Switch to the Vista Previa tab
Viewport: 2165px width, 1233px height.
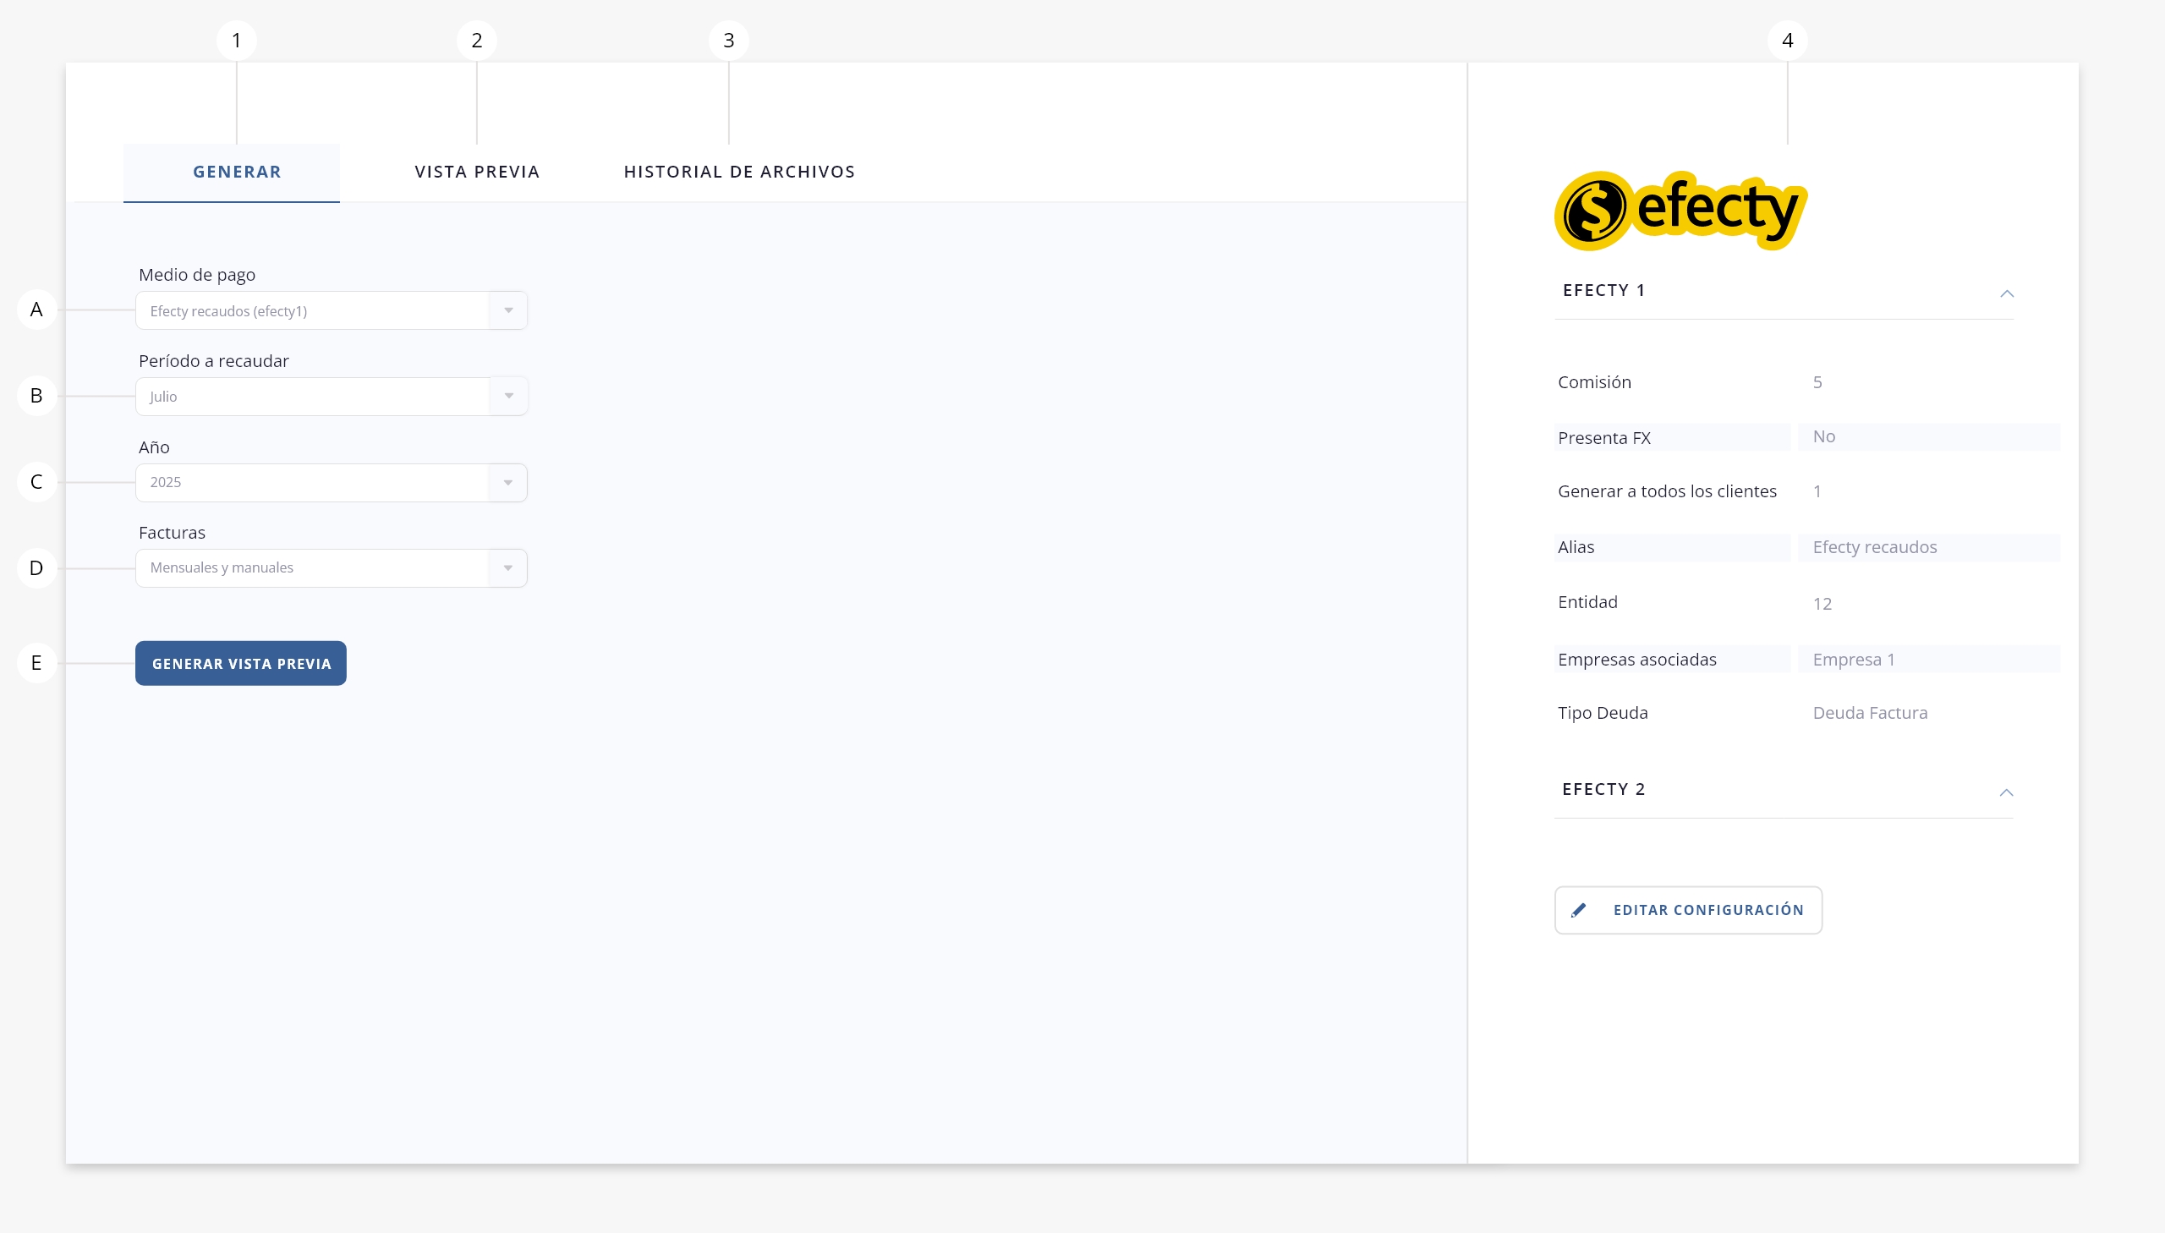tap(477, 172)
